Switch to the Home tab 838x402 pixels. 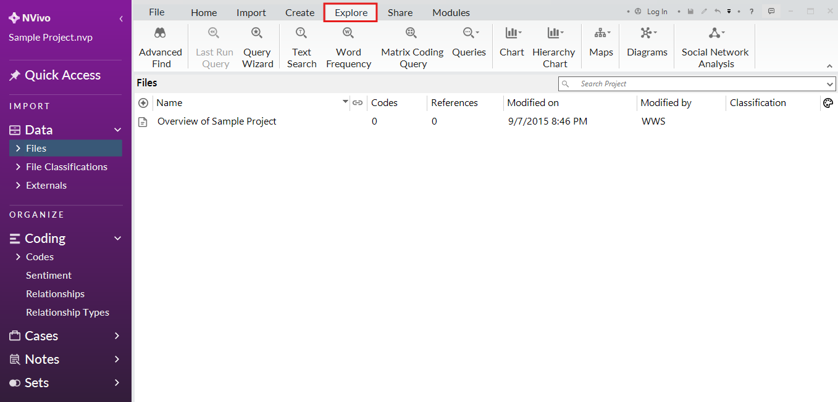click(x=204, y=12)
